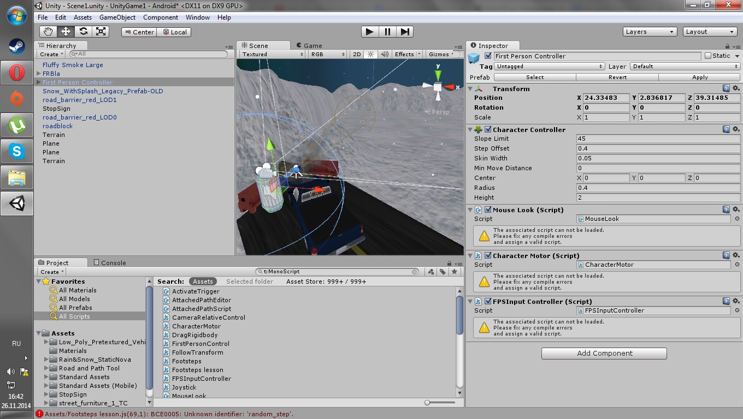Screen dimensions: 743x419
Task: Click the prefab Revert button
Action: 617,77
